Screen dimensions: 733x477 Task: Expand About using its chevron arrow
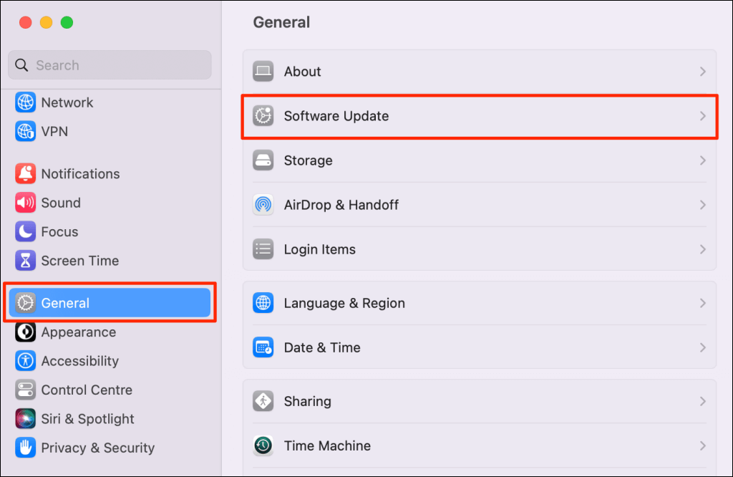point(703,72)
